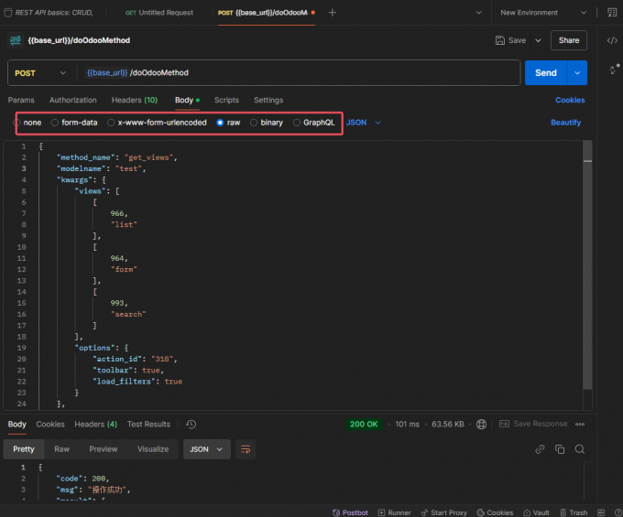The image size is (623, 517).
Task: Click the 63.56 KB response size
Action: (448, 425)
